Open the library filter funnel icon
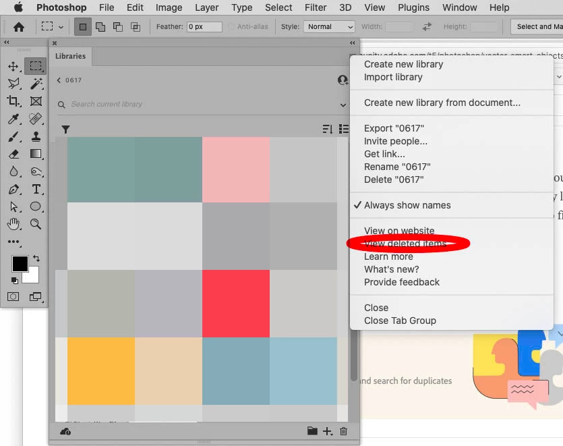563x446 pixels. (65, 130)
